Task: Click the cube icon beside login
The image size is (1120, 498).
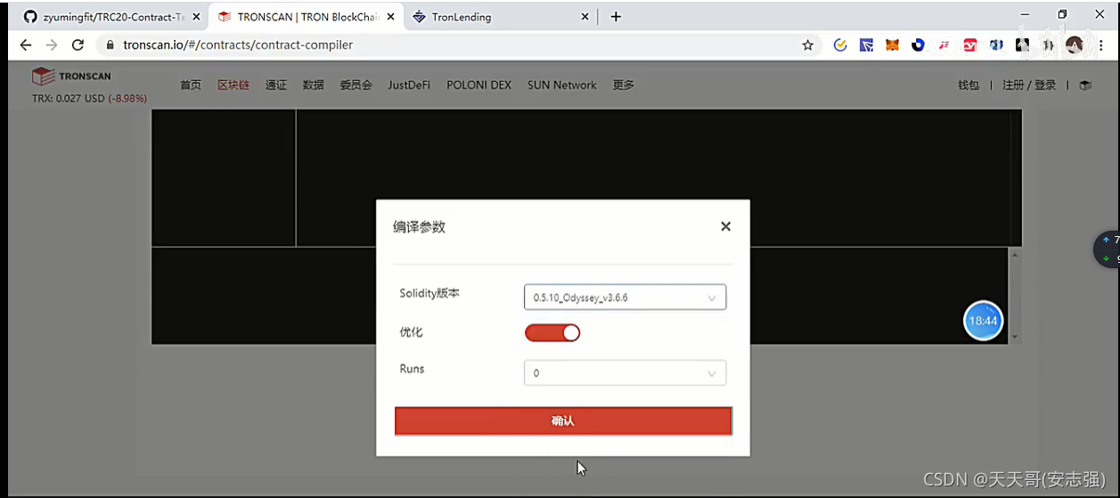Action: (1084, 86)
